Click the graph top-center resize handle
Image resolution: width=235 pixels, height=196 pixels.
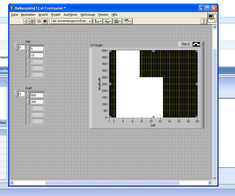click(154, 51)
